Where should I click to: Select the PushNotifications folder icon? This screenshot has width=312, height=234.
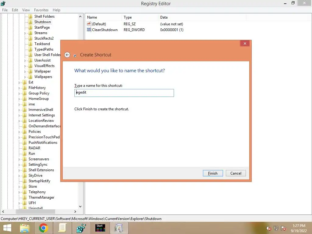[24, 143]
